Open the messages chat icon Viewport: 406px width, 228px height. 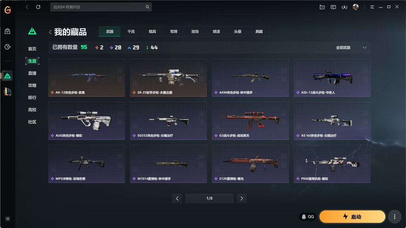(x=333, y=7)
